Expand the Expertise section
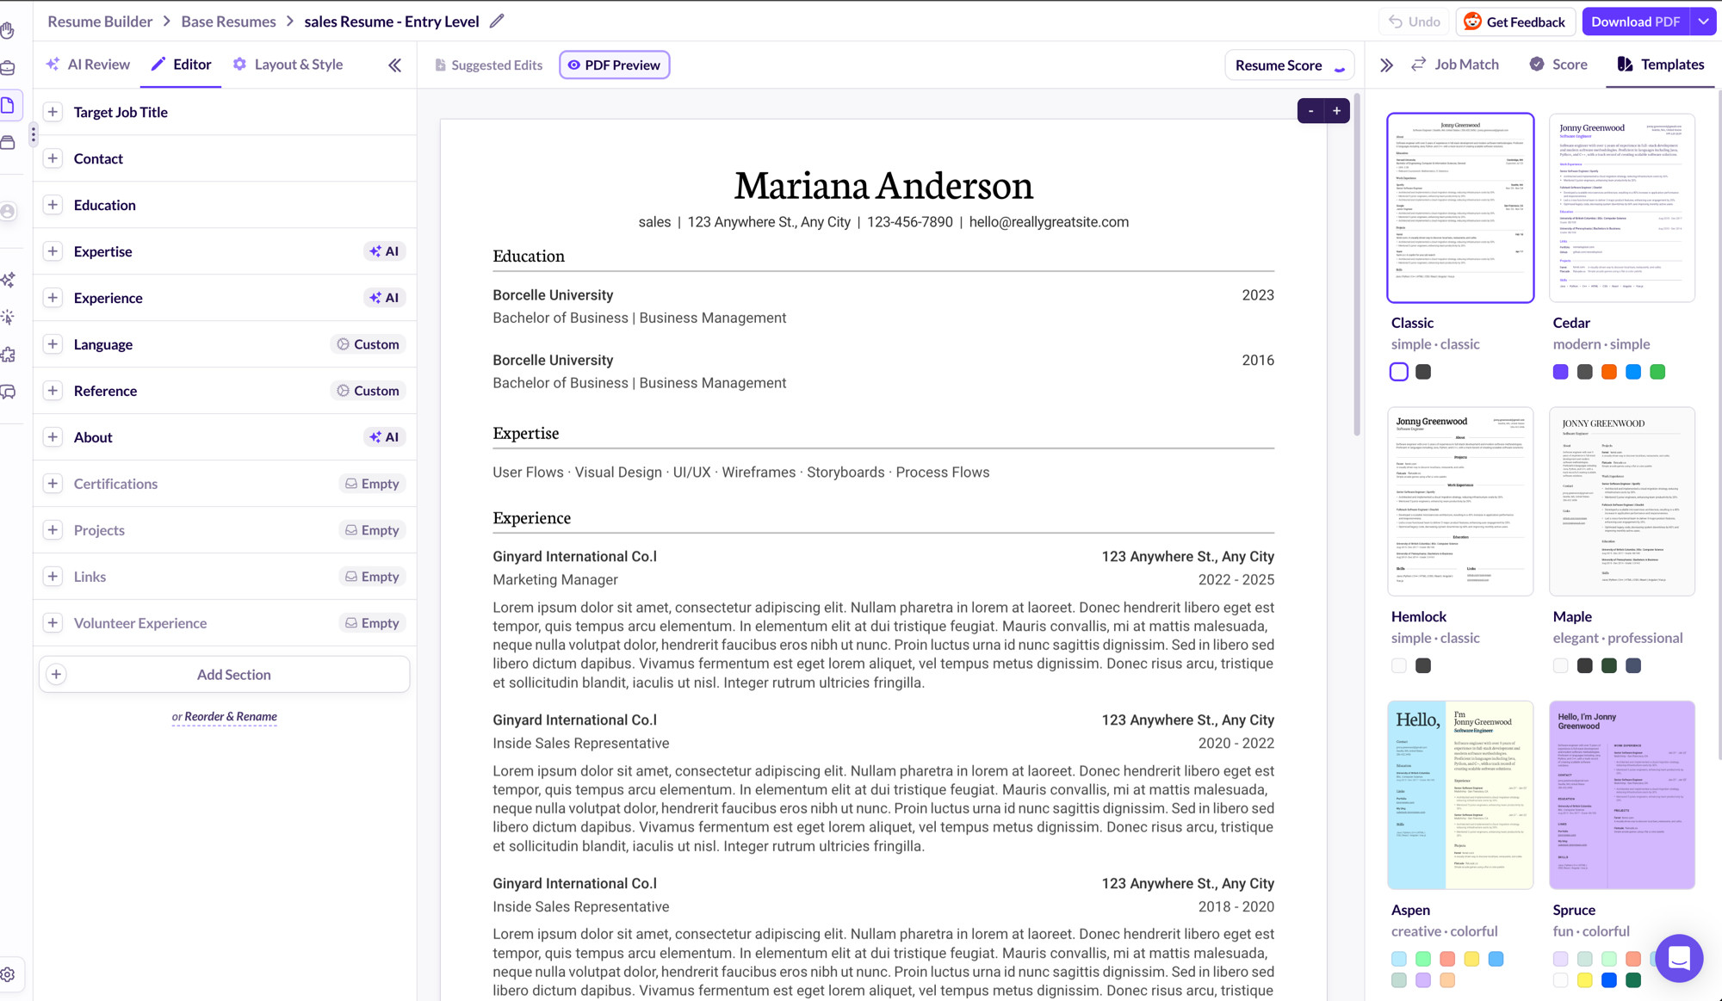Screen dimensions: 1722x1001 (53, 251)
